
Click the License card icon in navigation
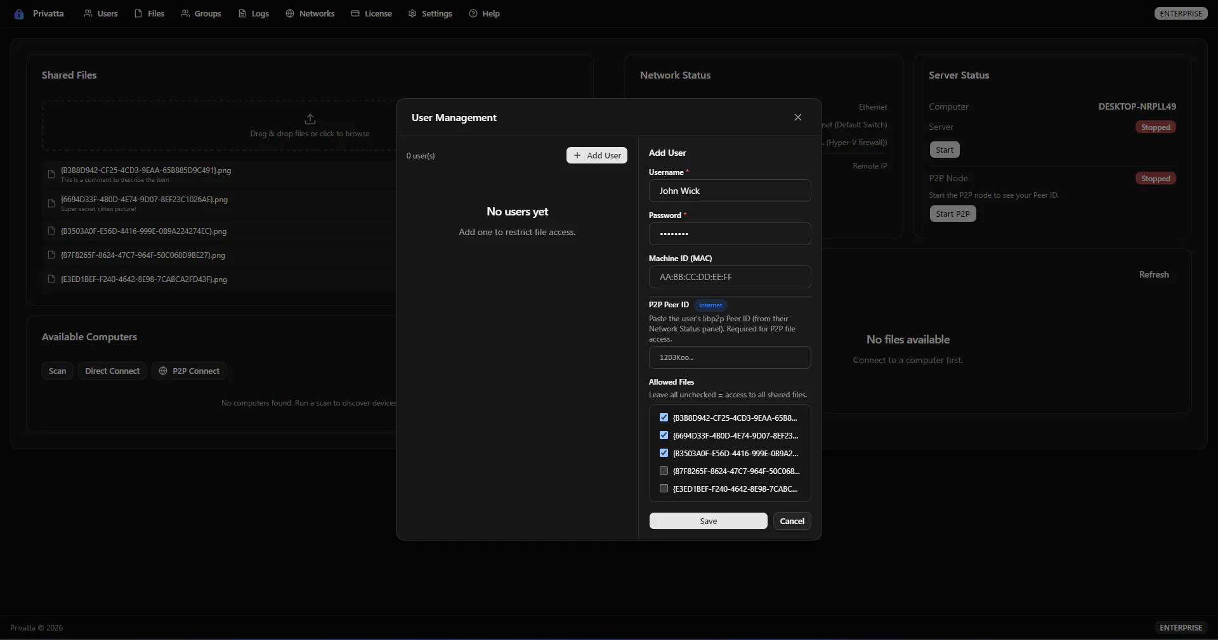[355, 13]
